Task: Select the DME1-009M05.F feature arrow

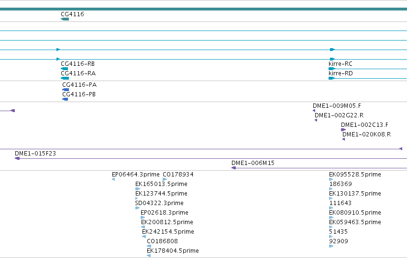Action: tap(314, 111)
